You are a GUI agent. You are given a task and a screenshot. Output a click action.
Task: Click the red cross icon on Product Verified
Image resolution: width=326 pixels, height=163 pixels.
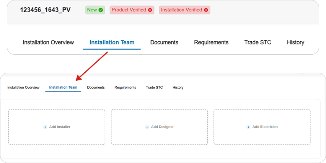pyautogui.click(x=150, y=10)
